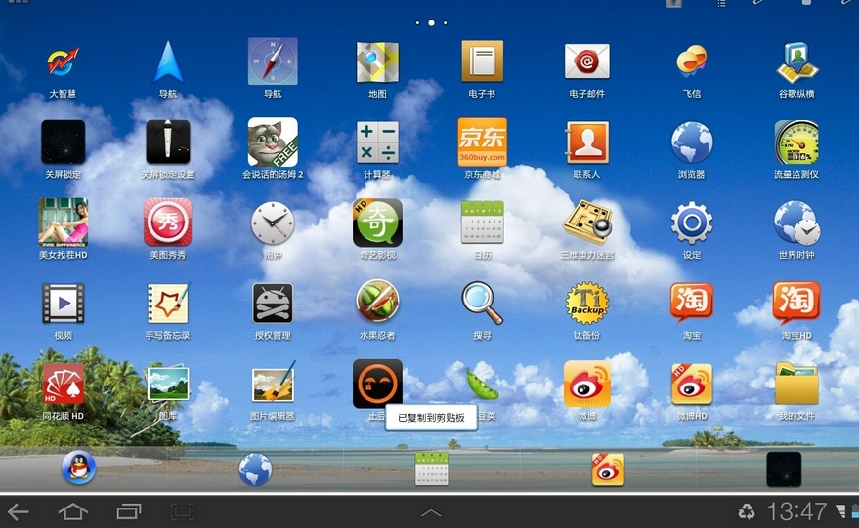
Task: Tap the Home button in the navigation bar
Action: tap(73, 511)
